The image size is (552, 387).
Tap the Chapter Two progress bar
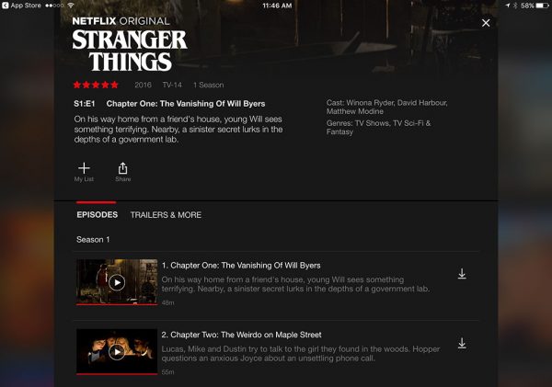coord(117,373)
